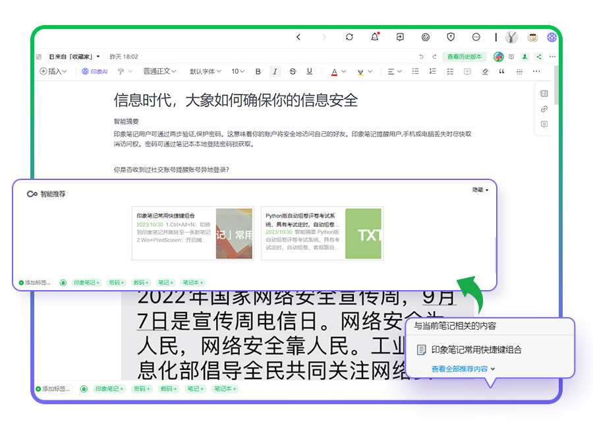
Task: Expand the format painter dropdown arrow
Action: coord(130,71)
